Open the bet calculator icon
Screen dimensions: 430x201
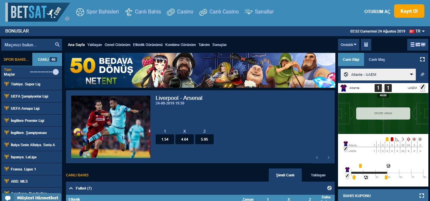(366, 45)
